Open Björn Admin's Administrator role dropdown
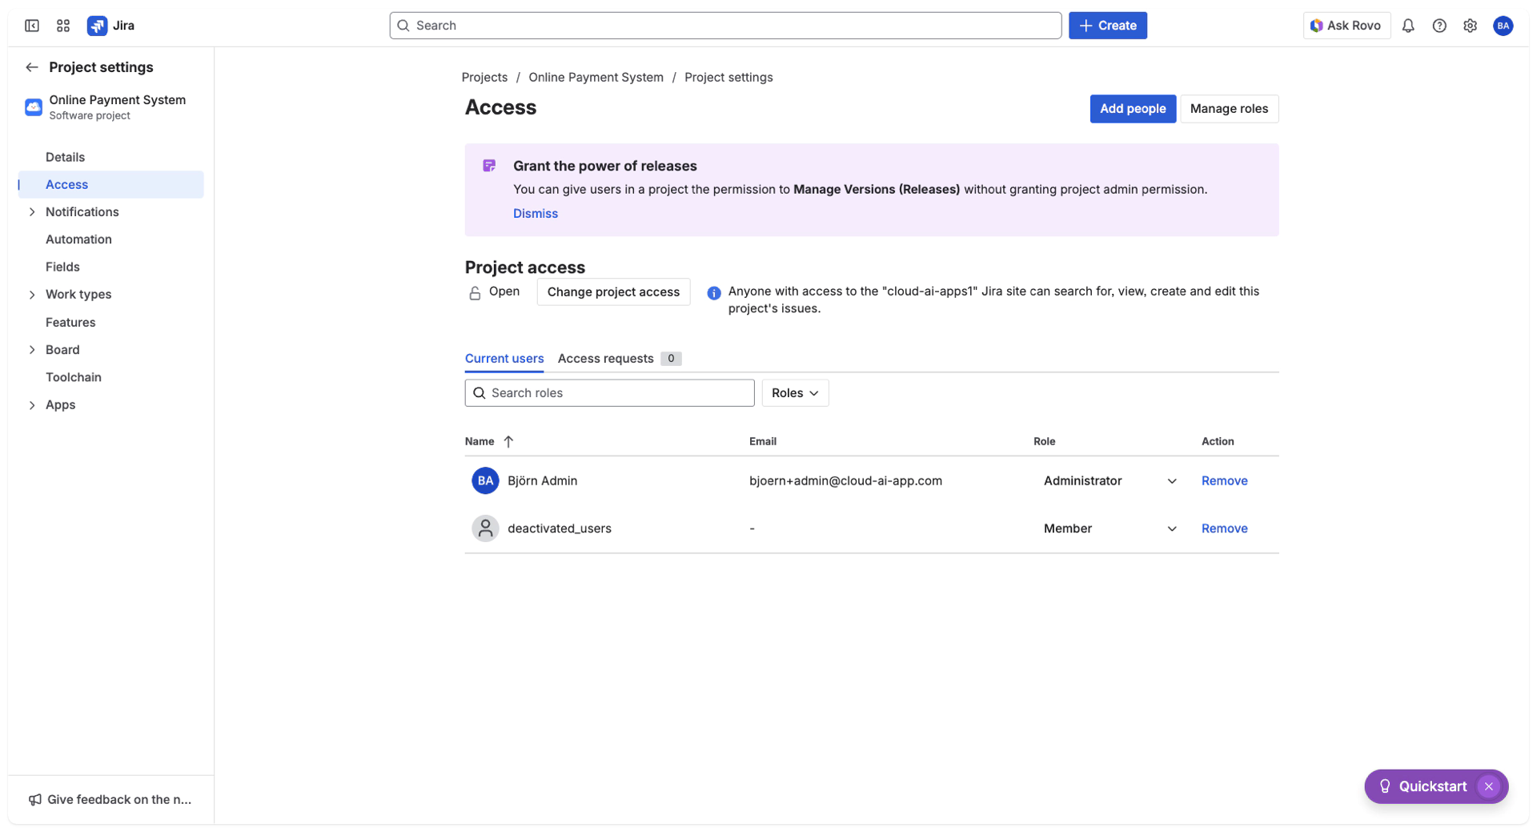Viewport: 1537px width, 832px height. [1171, 480]
